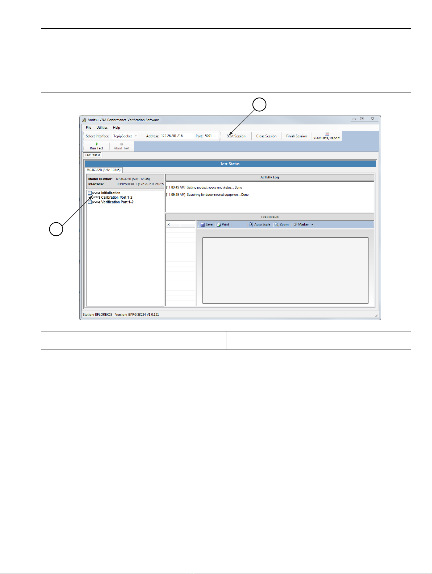Click the Zoom magnifier icon
The width and height of the screenshot is (432, 574).
[276, 224]
